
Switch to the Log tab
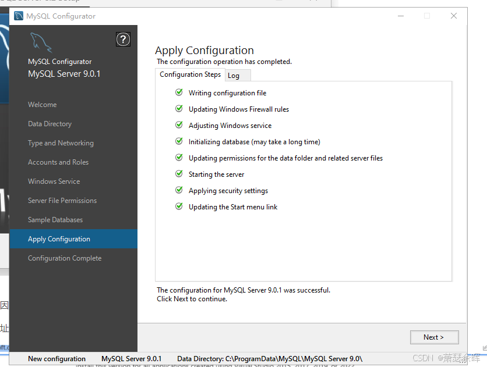234,76
